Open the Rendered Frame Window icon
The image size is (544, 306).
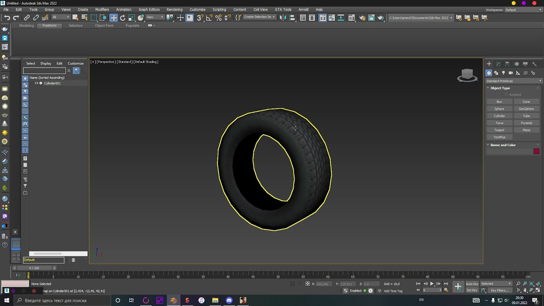pyautogui.click(x=371, y=17)
